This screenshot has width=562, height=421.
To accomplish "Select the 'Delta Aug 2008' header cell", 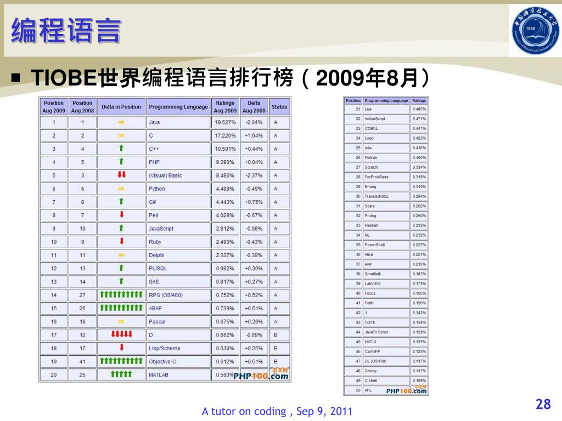I will [254, 107].
